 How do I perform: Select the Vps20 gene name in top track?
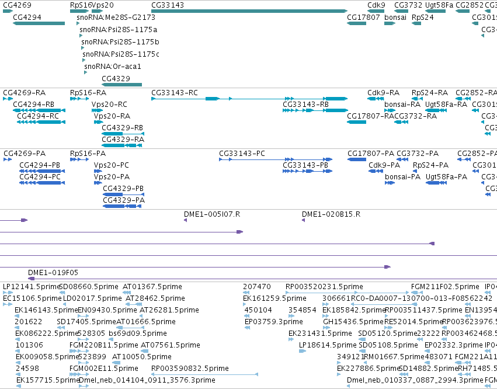coord(103,5)
